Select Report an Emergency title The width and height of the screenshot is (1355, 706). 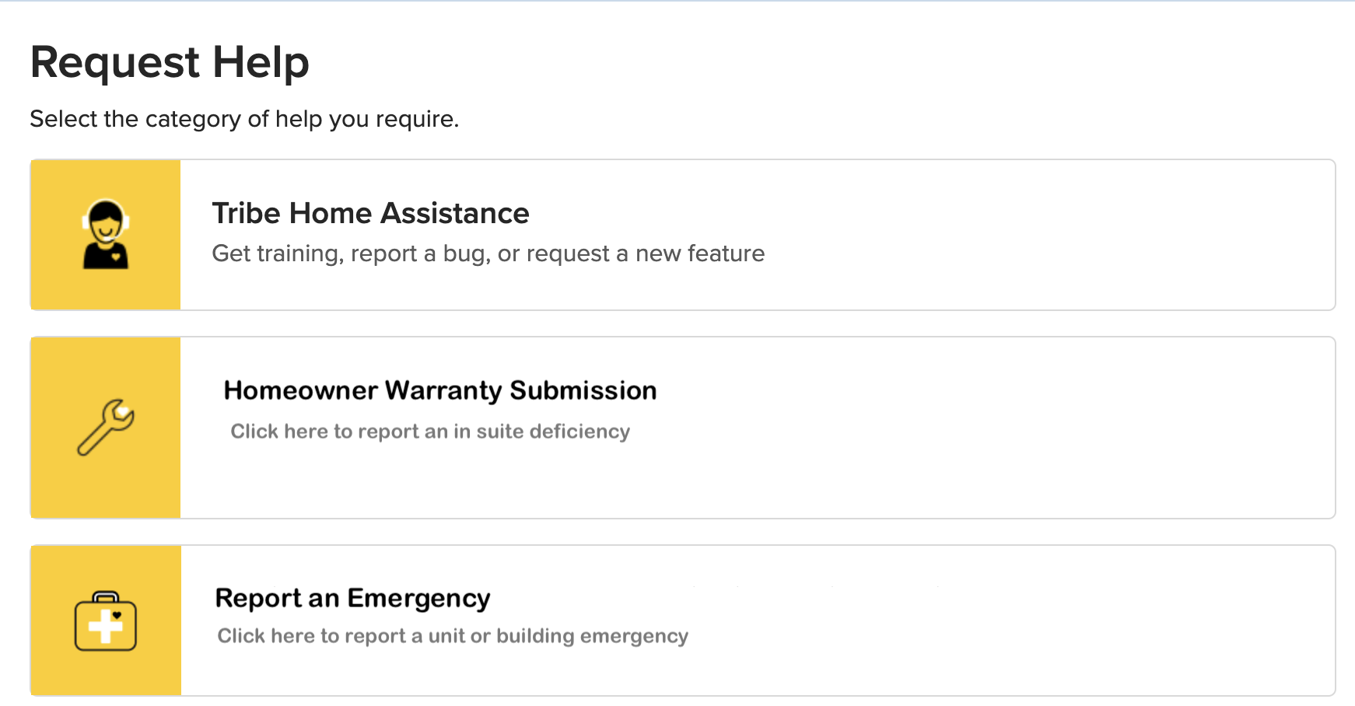(352, 598)
